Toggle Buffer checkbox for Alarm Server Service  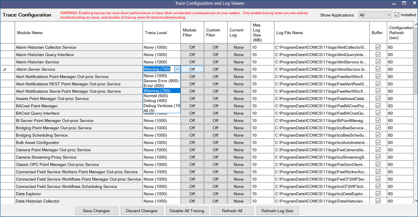coord(378,69)
